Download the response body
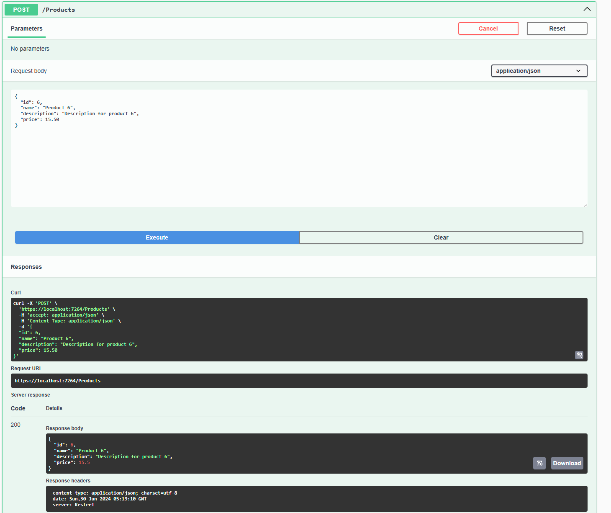The width and height of the screenshot is (611, 513). (x=567, y=463)
